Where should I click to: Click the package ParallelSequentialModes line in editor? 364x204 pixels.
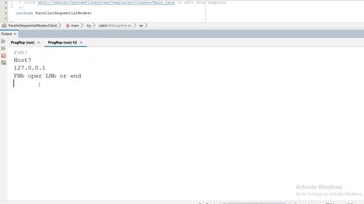pos(54,13)
